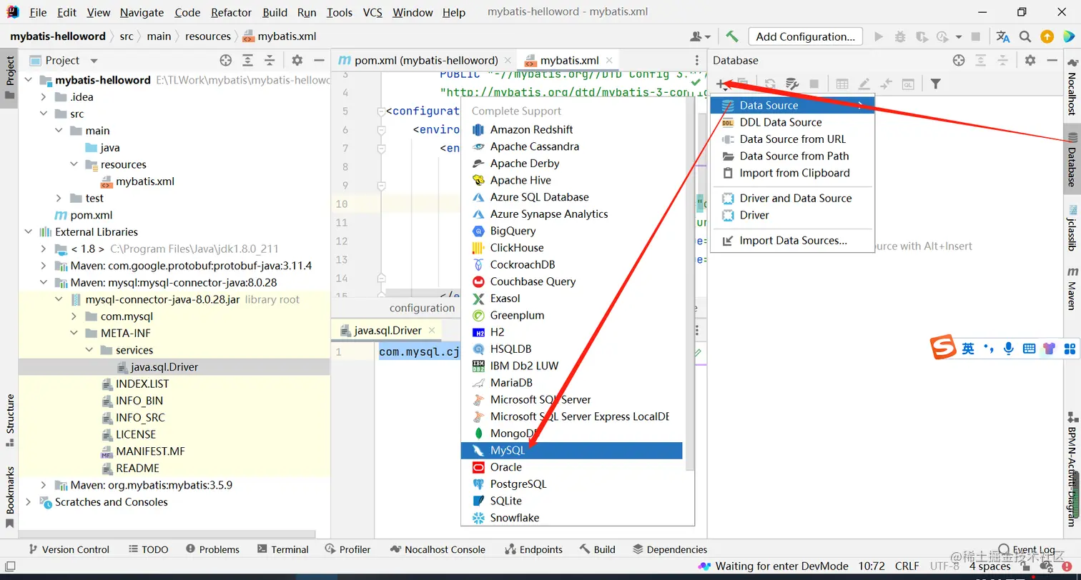Collapse the mybatis-helloword root node
This screenshot has width=1081, height=580.
pyautogui.click(x=29, y=80)
